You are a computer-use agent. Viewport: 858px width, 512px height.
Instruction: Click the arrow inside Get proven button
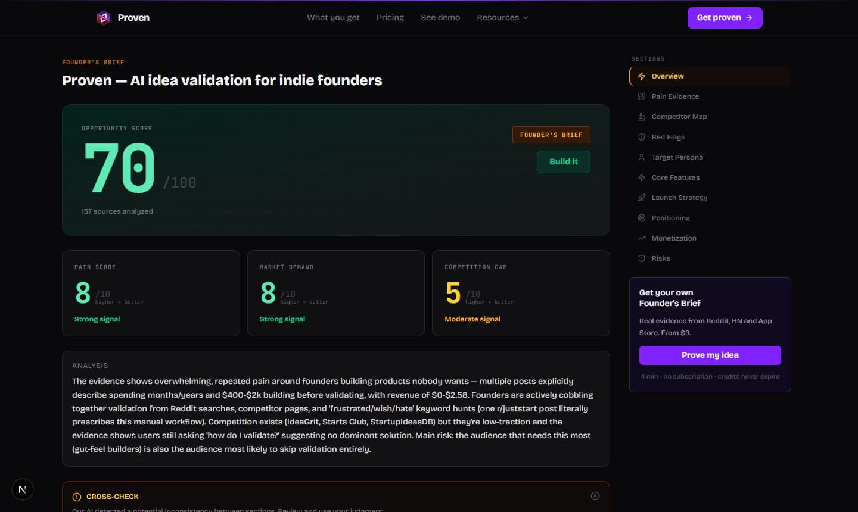[x=749, y=18]
